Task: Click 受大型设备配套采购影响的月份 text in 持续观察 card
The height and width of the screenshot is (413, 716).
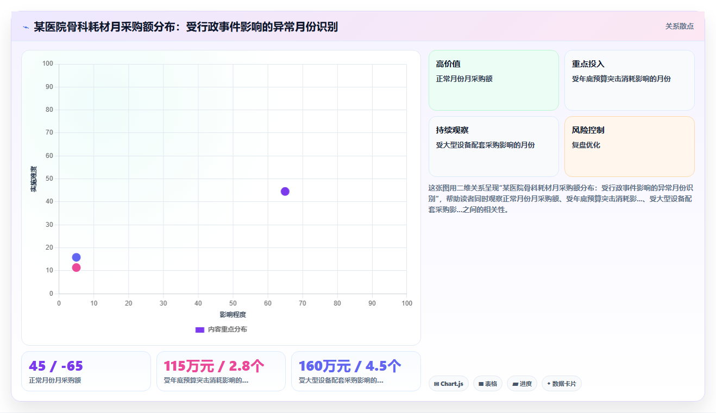Action: [x=486, y=145]
